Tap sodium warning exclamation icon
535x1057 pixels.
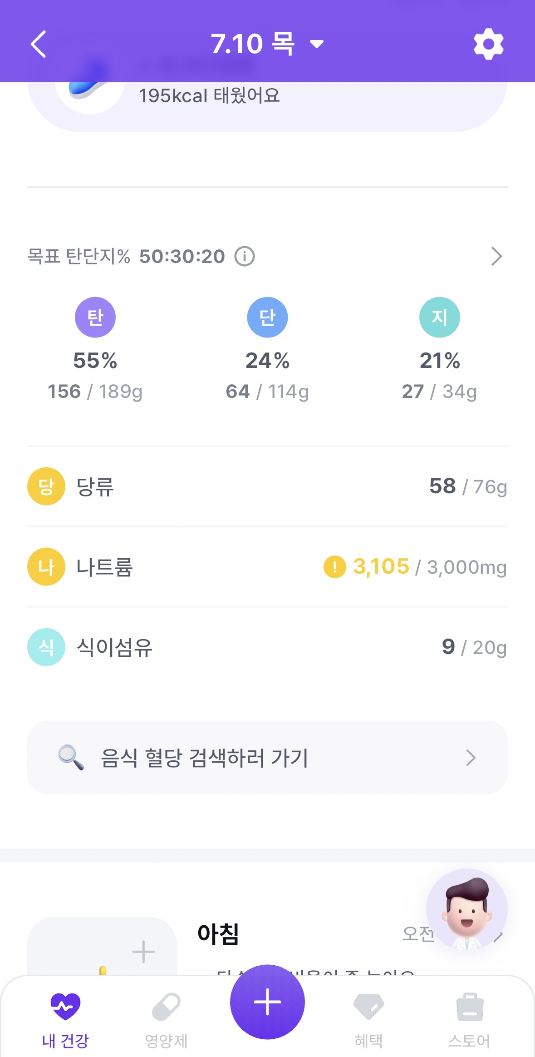334,567
